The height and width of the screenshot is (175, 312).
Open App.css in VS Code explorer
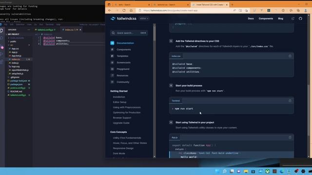15,49
